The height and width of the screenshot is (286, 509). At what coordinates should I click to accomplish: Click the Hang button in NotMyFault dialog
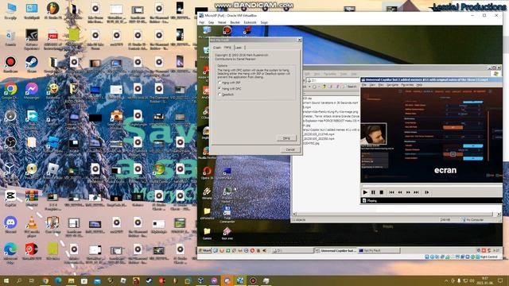tap(286, 137)
